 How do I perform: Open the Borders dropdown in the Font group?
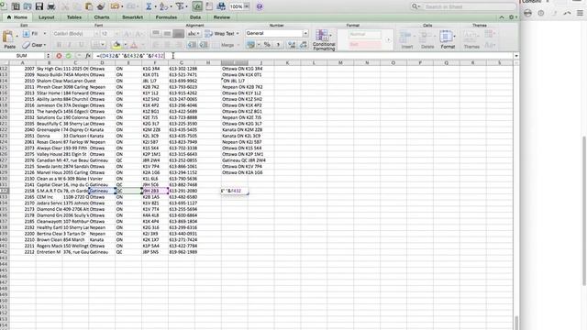click(103, 45)
